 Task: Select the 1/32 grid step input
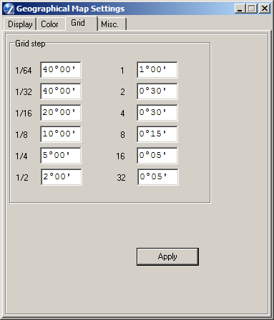point(61,91)
